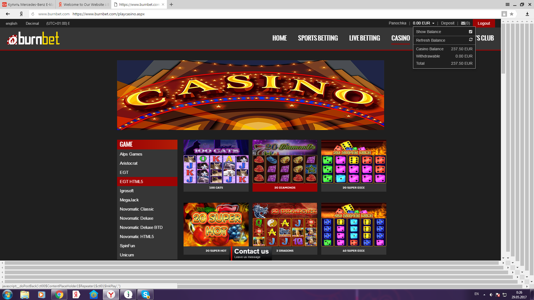Image resolution: width=534 pixels, height=300 pixels.
Task: Open the Decimal odds format selector
Action: click(32, 23)
